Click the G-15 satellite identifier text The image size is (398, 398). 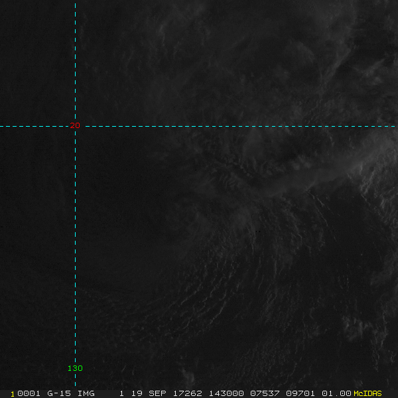(59, 393)
